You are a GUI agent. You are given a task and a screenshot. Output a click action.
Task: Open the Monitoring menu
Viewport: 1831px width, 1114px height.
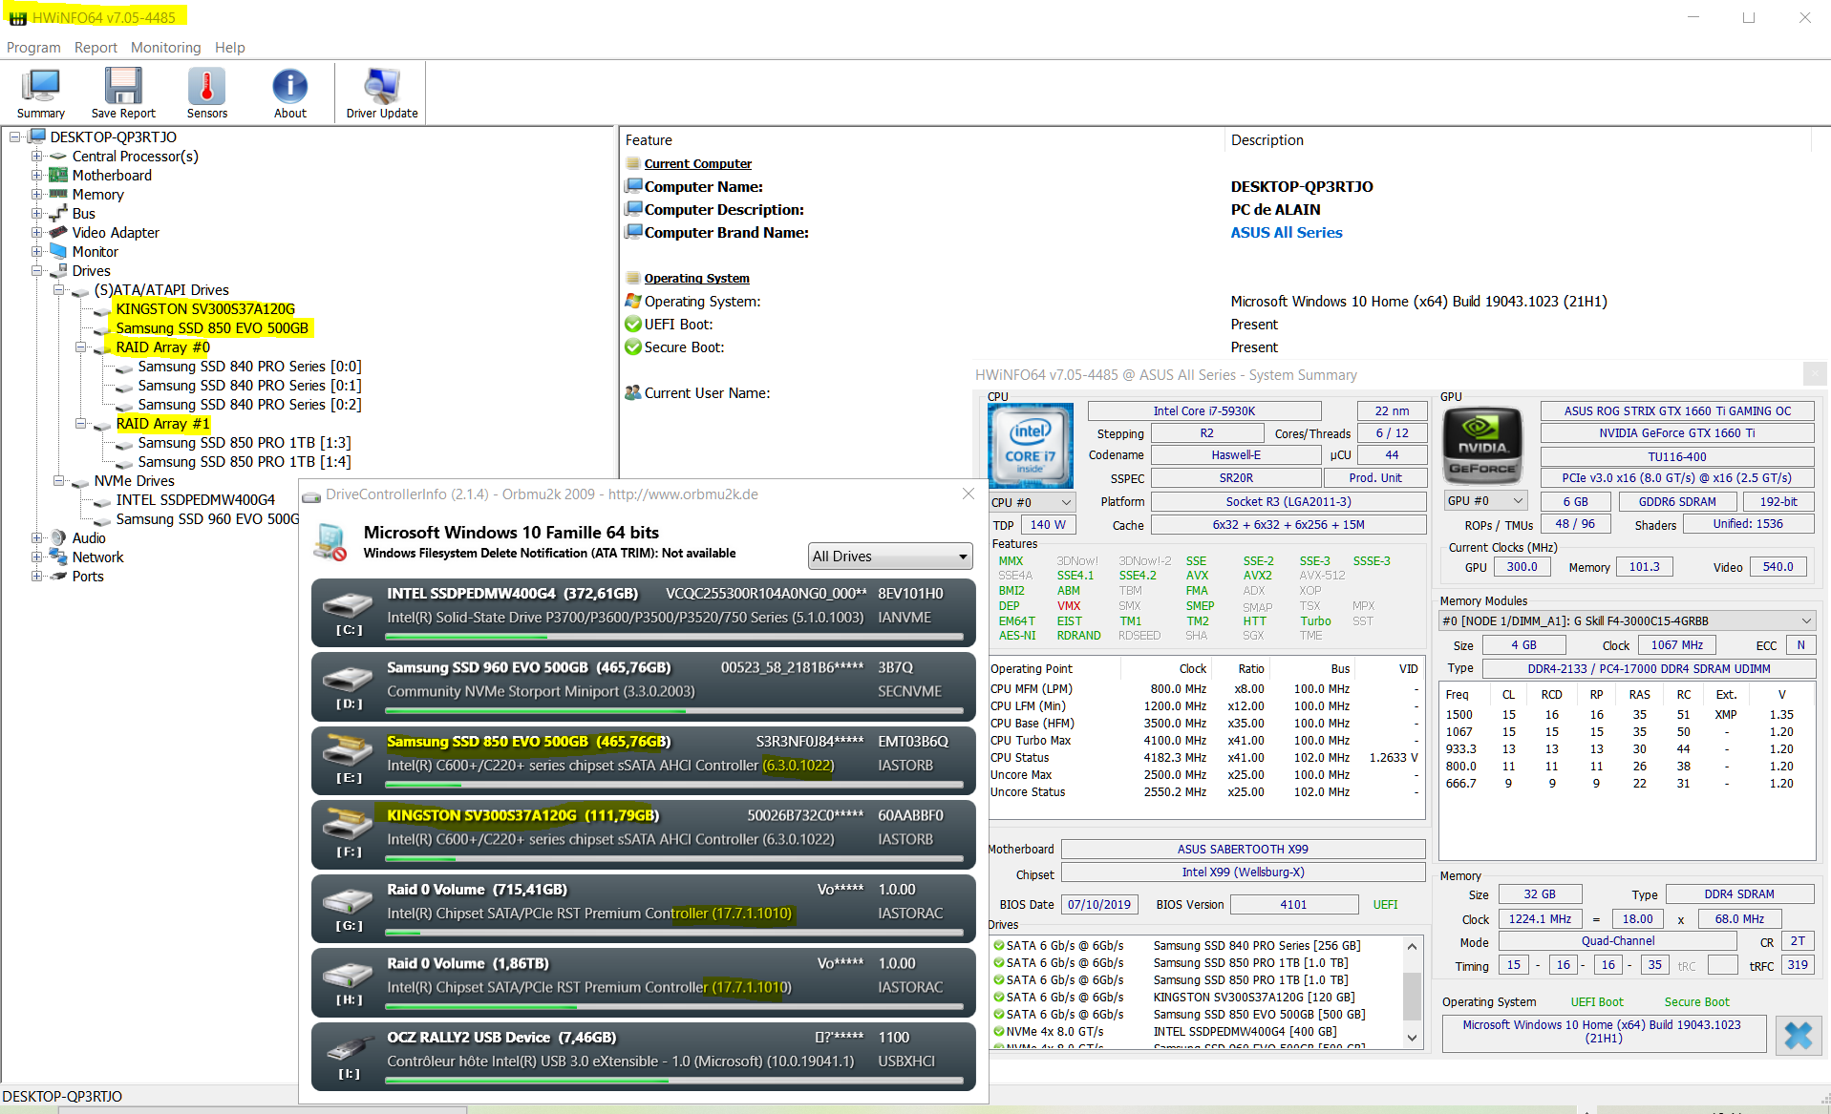165,47
